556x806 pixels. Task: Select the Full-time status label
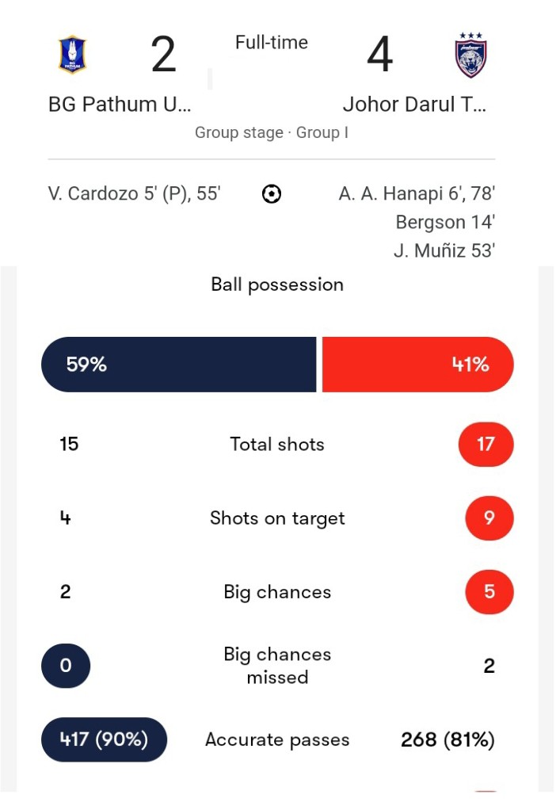tap(272, 42)
